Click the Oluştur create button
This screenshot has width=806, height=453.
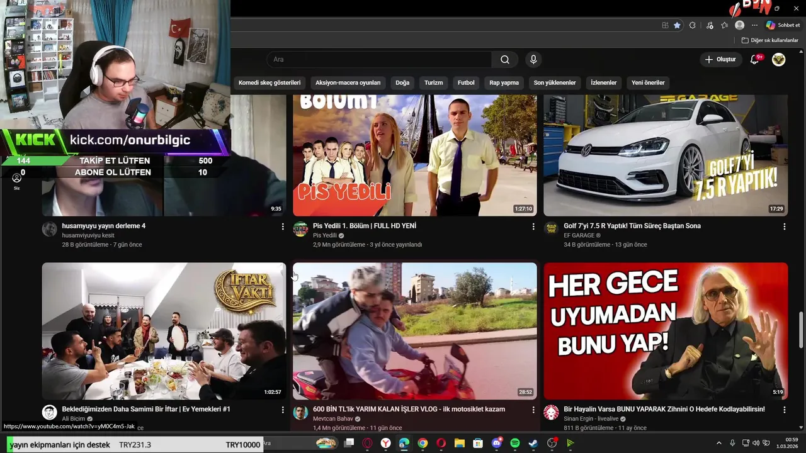[720, 60]
